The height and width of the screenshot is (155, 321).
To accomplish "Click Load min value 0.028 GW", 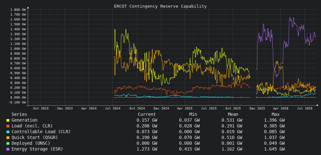I will click(189, 126).
